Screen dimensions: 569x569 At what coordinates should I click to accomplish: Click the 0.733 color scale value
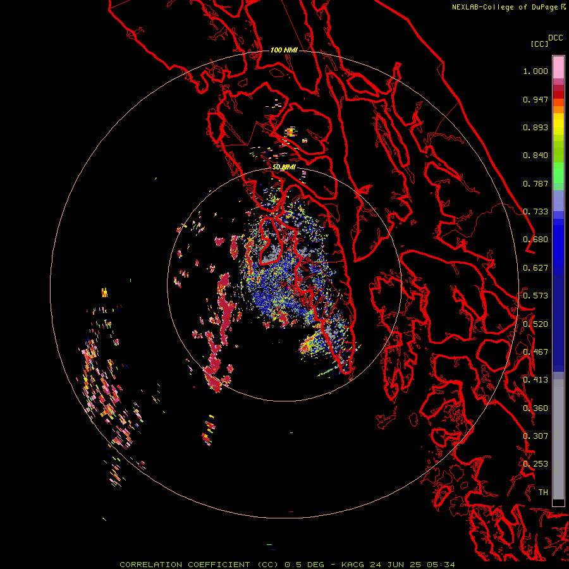click(535, 212)
